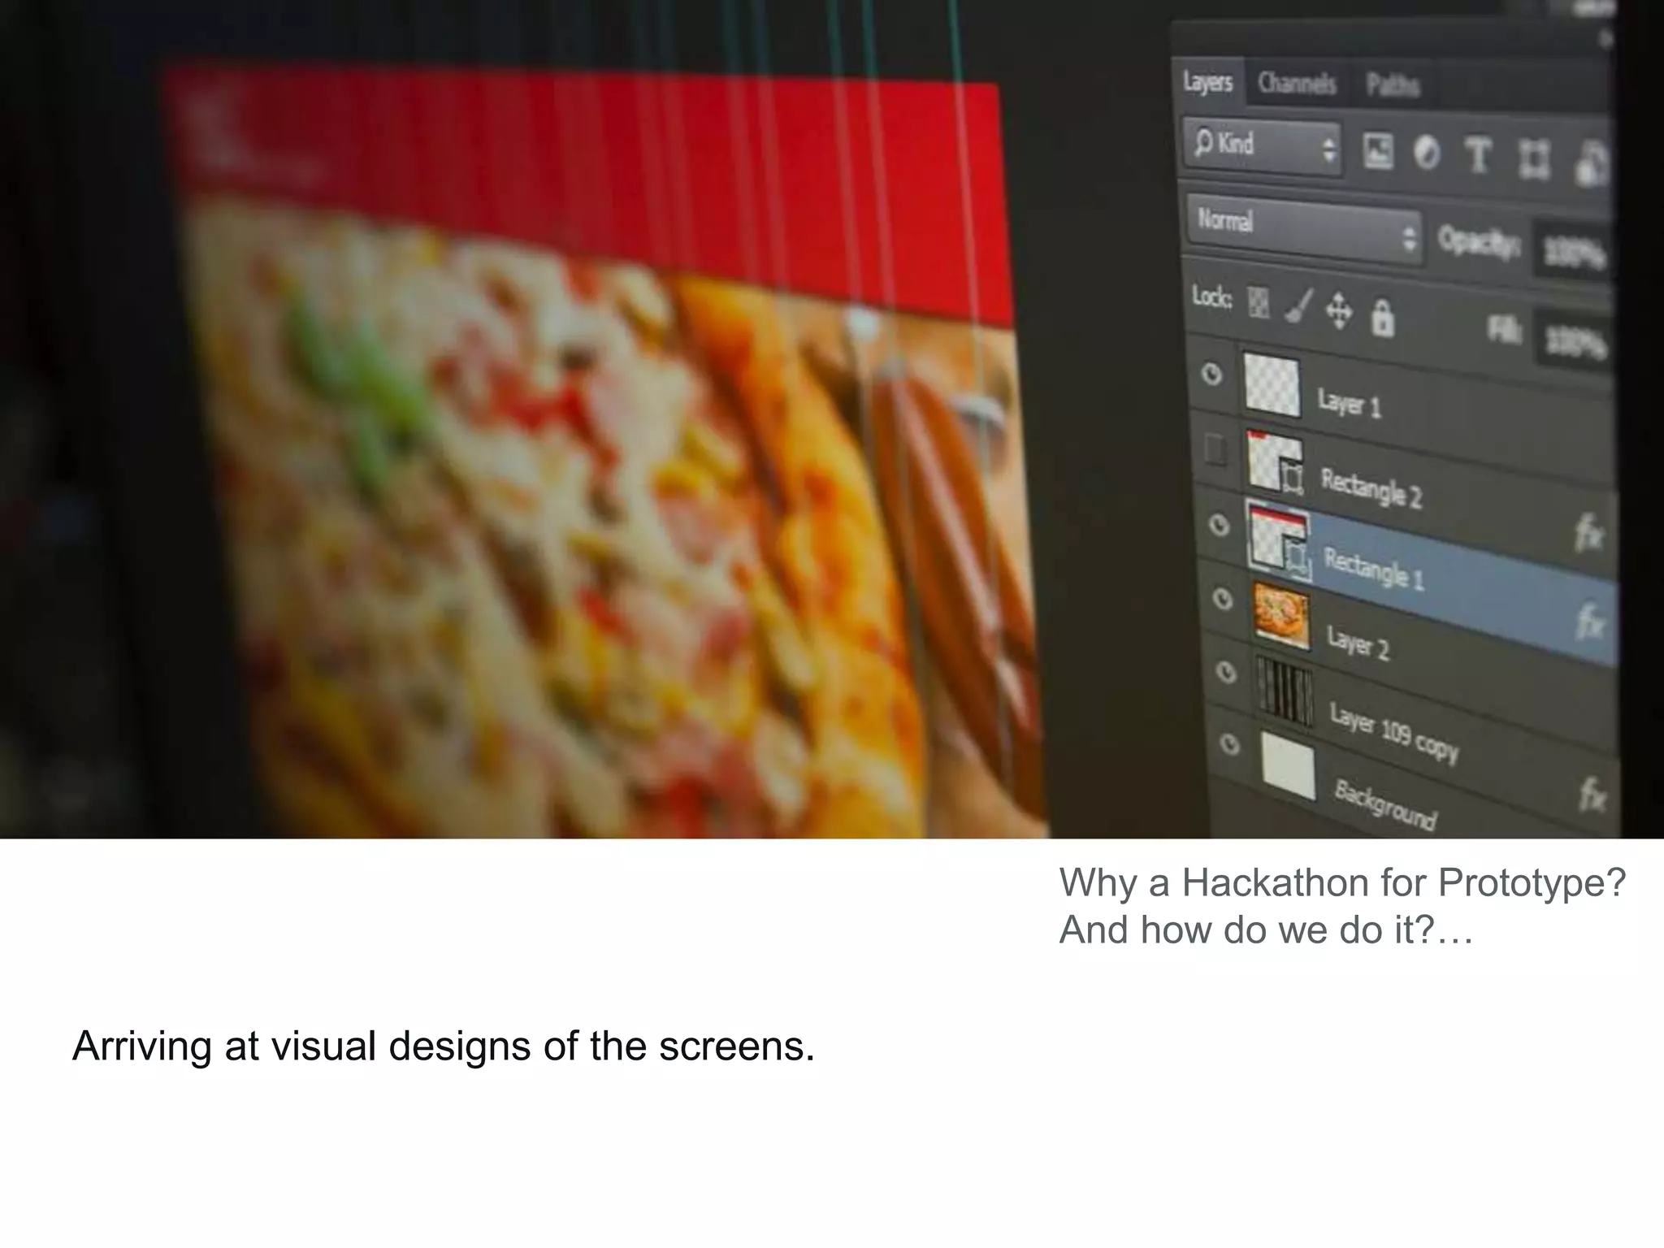Filter layers by adjustment layer icon
The width and height of the screenshot is (1664, 1248).
tap(1427, 153)
